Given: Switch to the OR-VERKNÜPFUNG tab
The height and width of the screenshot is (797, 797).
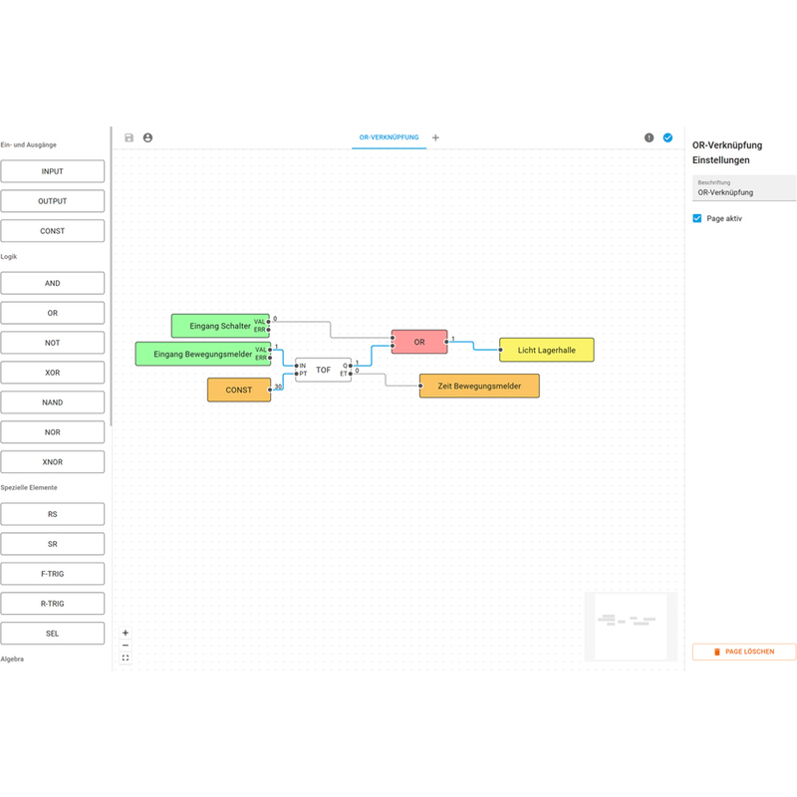Looking at the screenshot, I should pyautogui.click(x=389, y=137).
